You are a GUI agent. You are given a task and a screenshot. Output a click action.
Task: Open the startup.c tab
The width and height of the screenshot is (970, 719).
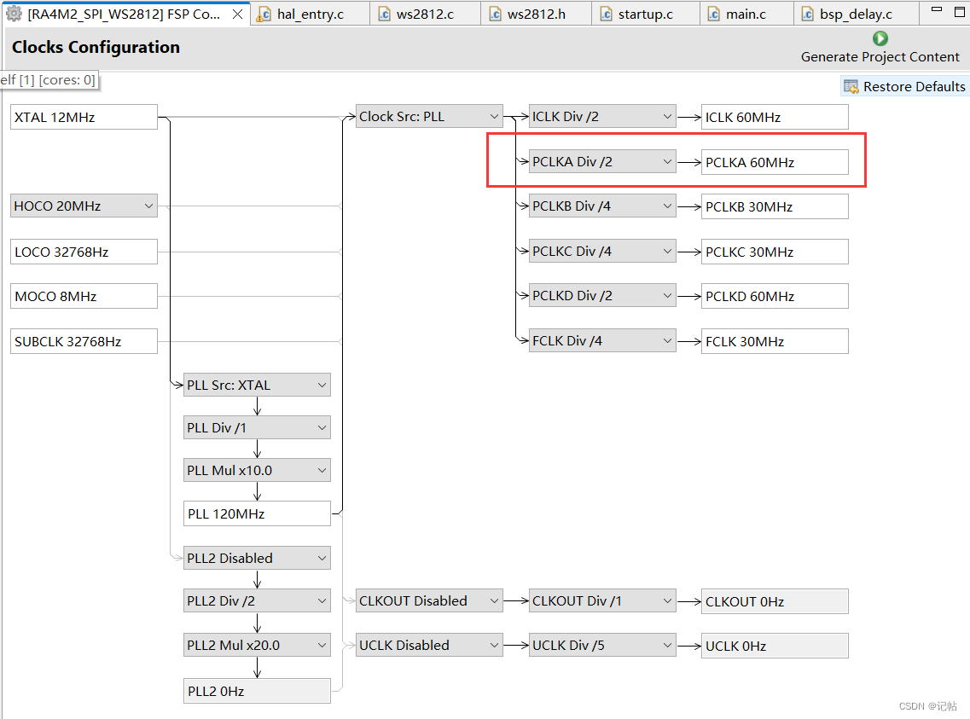tap(645, 14)
